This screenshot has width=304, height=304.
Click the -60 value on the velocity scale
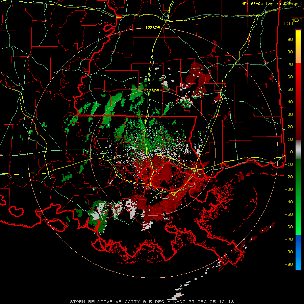(289, 227)
